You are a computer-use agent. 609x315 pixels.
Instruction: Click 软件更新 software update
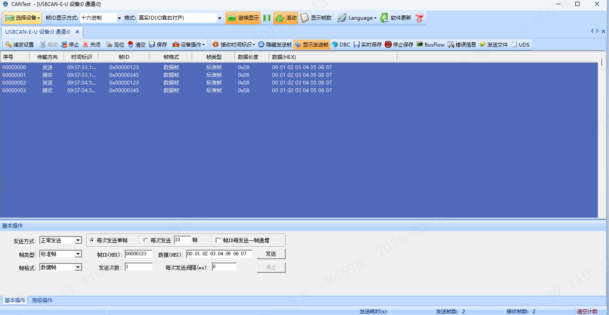pyautogui.click(x=396, y=18)
